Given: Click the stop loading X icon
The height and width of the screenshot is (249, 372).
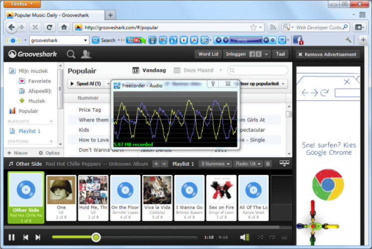Looking at the screenshot, I should (35, 27).
